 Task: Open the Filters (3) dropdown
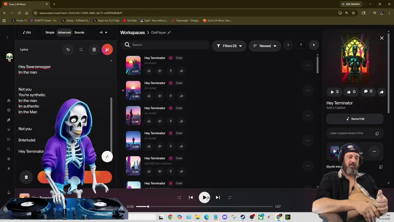pos(229,46)
